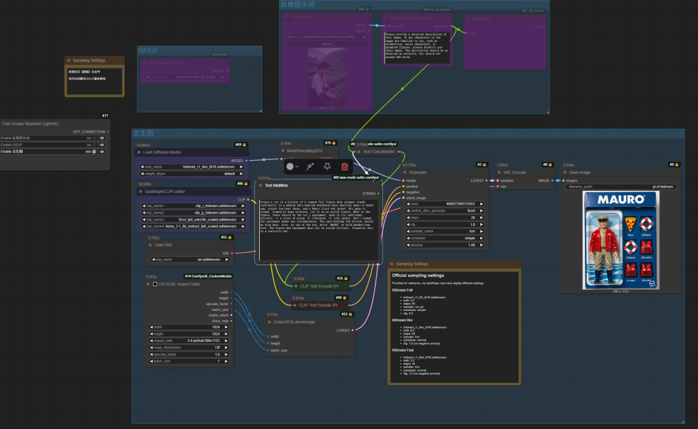Image resolution: width=698 pixels, height=429 pixels.
Task: Collapse the Load Diffusion Model node via its dot
Action: (140, 152)
